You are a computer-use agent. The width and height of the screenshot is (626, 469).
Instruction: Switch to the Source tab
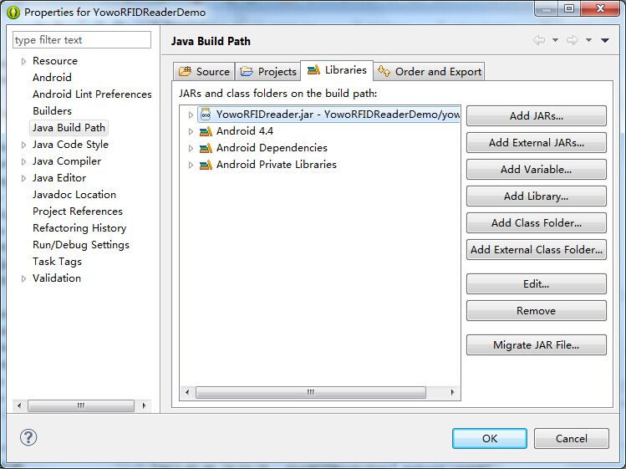tap(204, 72)
